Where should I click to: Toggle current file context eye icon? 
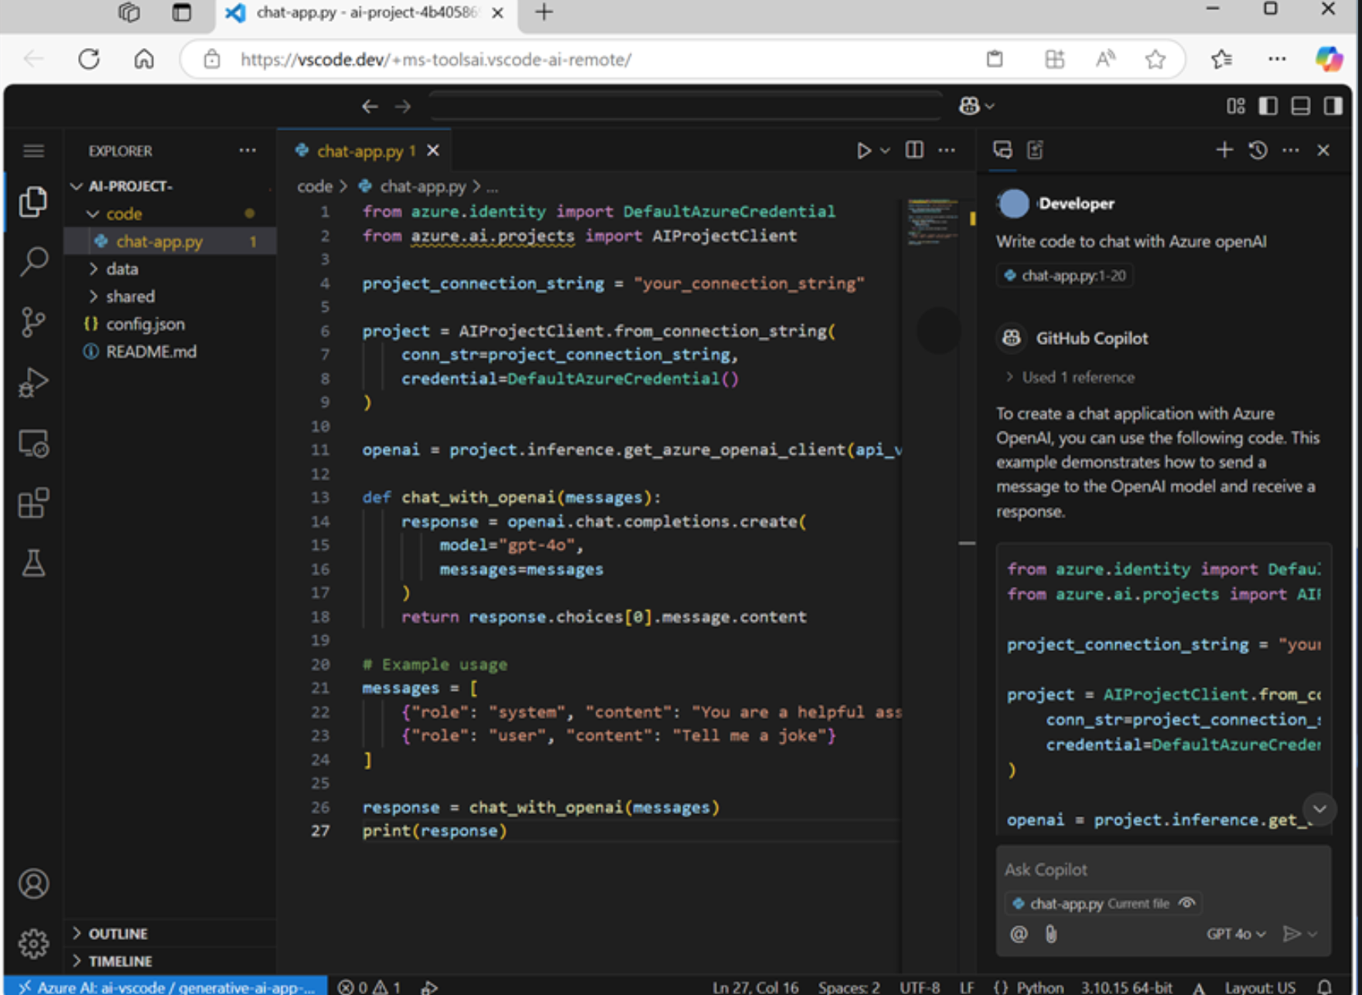(x=1187, y=903)
